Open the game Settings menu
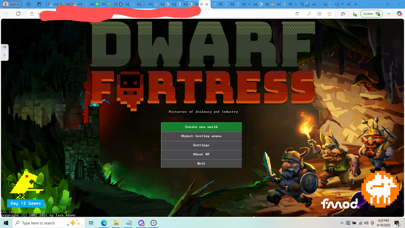Viewport: 405px width, 228px height. [201, 145]
